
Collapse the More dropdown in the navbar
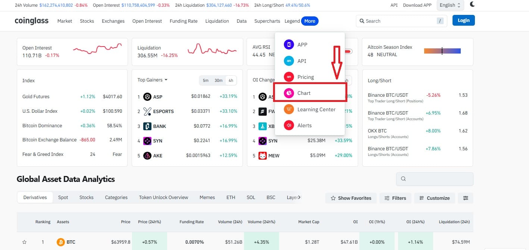310,21
